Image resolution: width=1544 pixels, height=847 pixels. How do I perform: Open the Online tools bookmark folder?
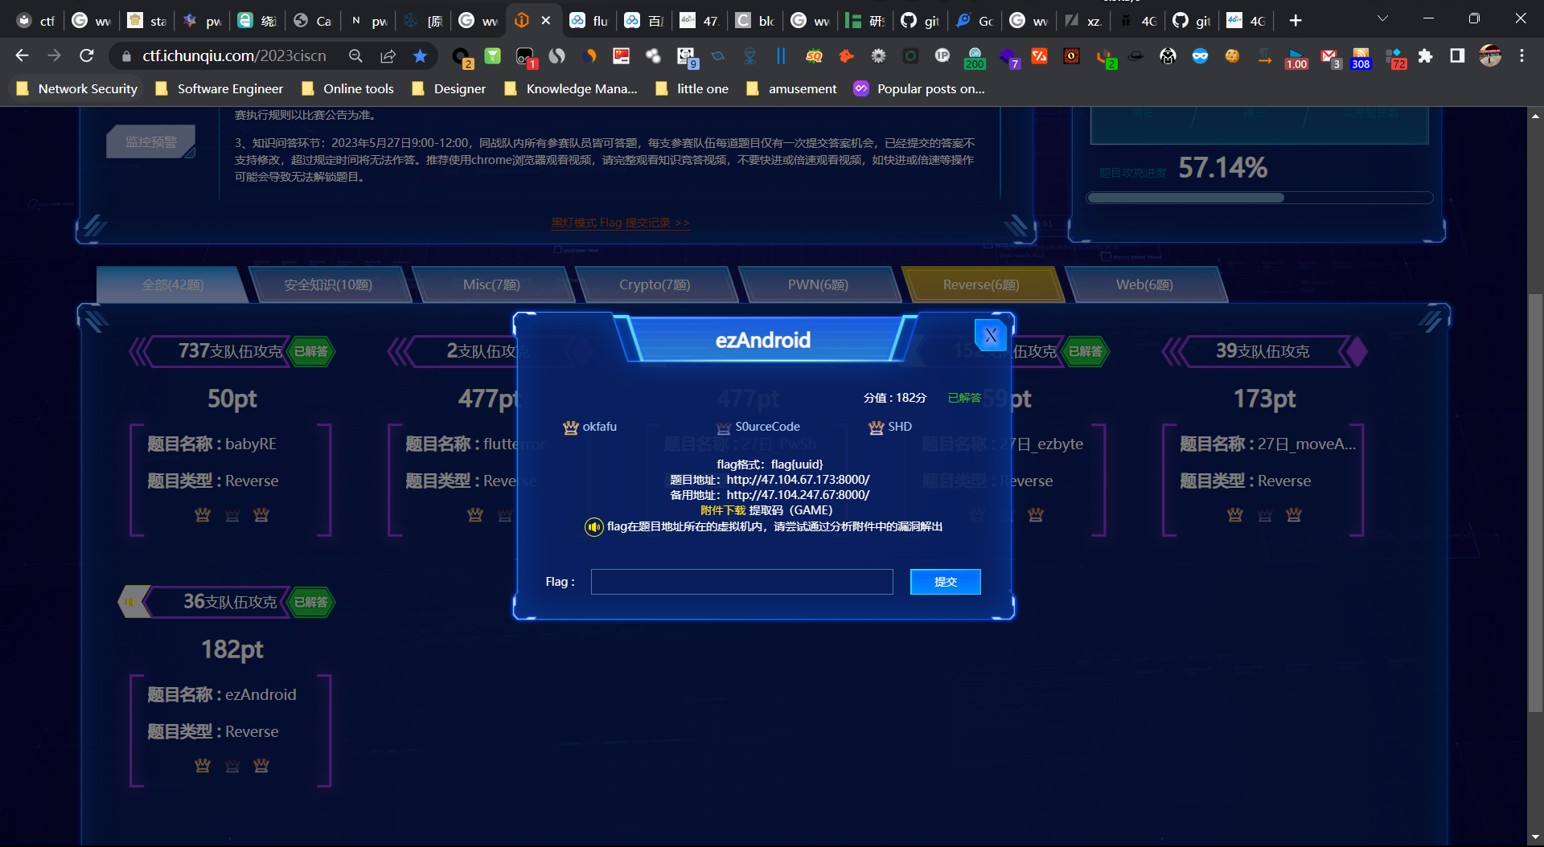tap(347, 88)
